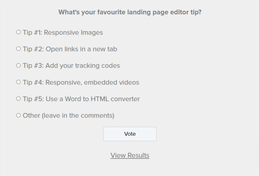The width and height of the screenshot is (259, 176).
Task: Choose the Other option radio button
Action: tap(19, 115)
